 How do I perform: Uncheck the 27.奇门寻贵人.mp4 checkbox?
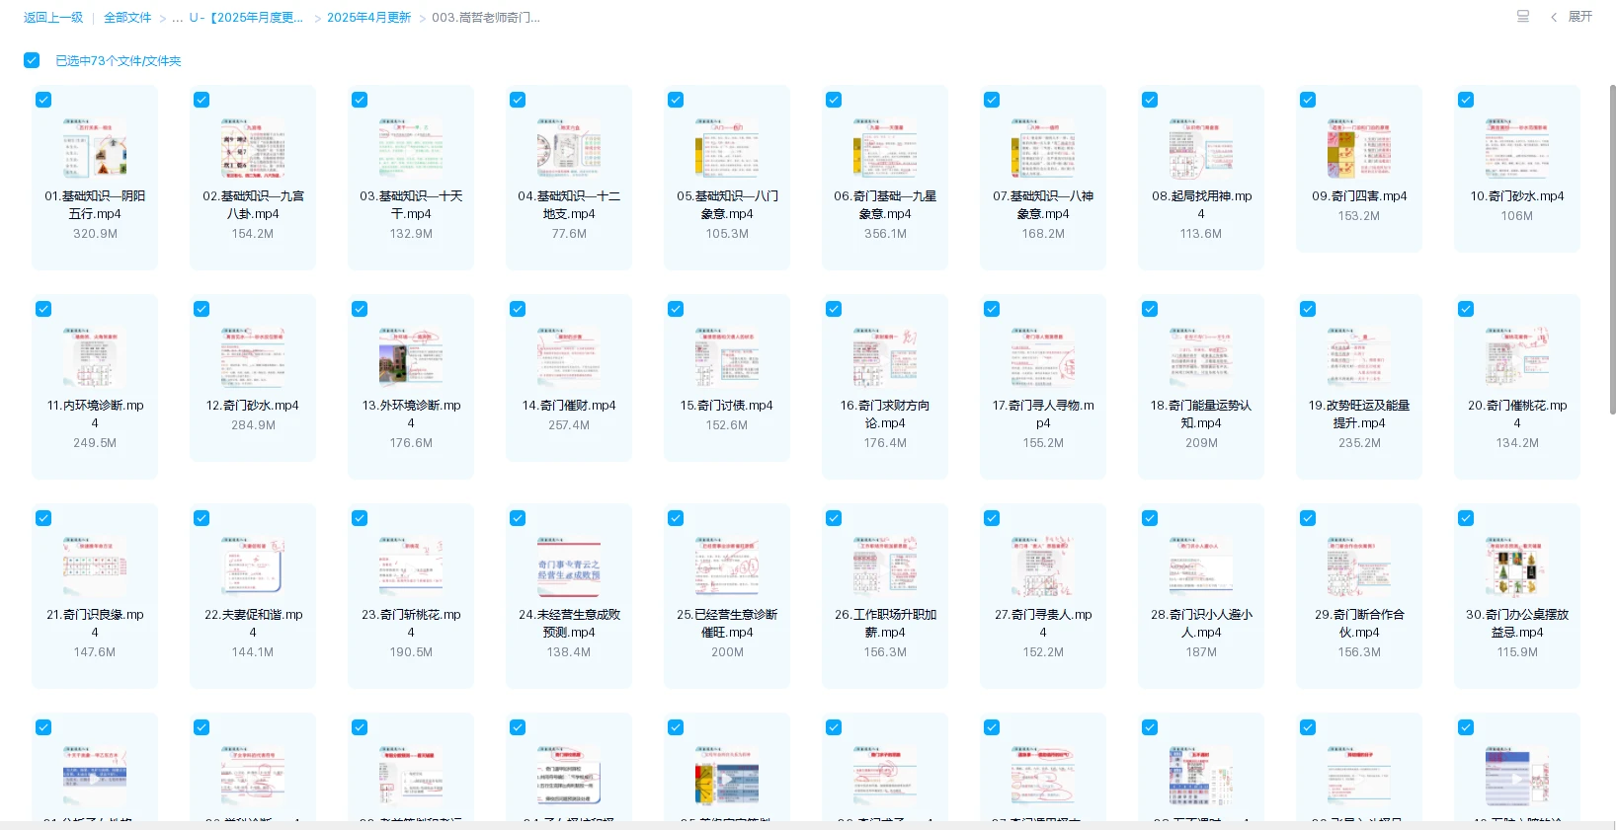992,518
